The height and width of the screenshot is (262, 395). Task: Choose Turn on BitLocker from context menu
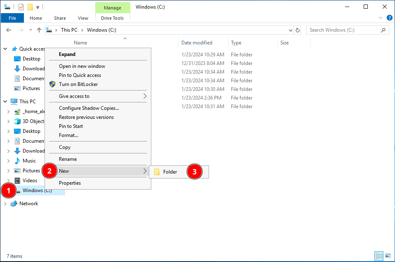pos(78,84)
